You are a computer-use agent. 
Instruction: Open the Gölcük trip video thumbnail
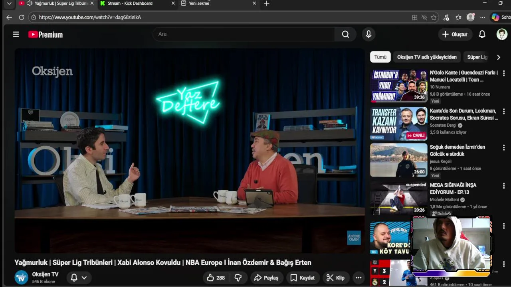tap(398, 160)
